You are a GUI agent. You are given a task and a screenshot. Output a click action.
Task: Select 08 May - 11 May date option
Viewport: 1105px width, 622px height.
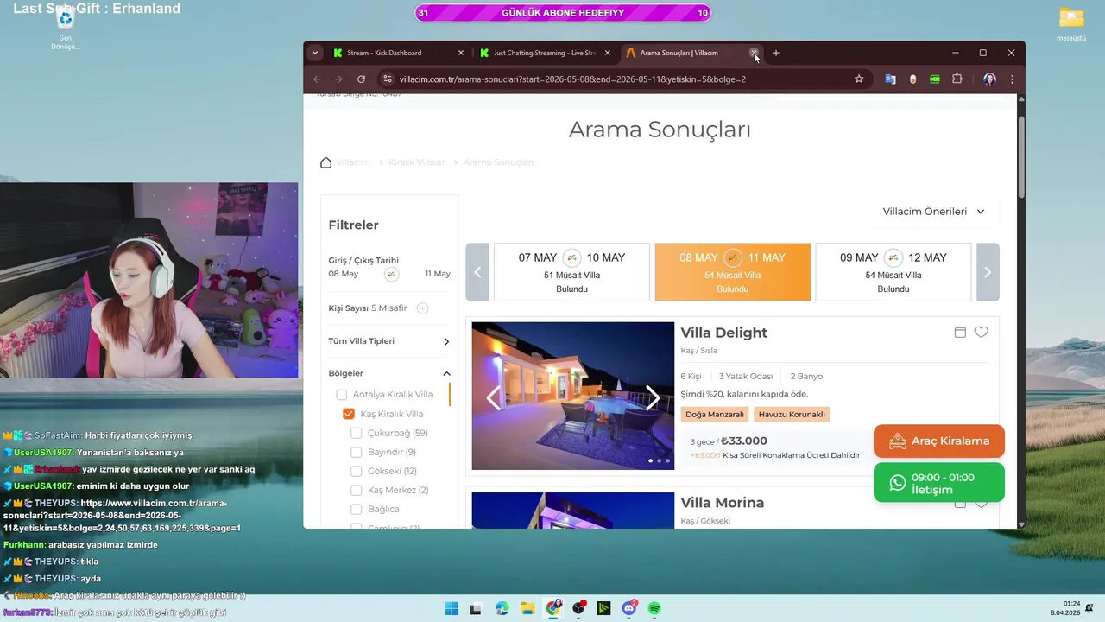tap(733, 272)
